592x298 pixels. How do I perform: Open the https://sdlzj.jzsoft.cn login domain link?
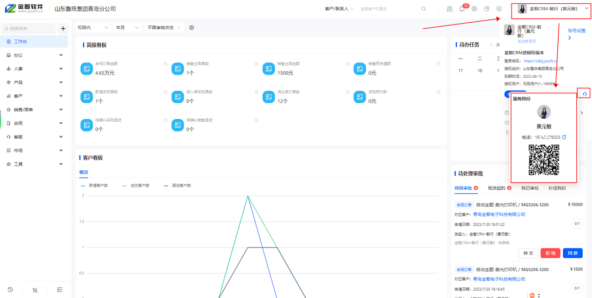(x=540, y=61)
